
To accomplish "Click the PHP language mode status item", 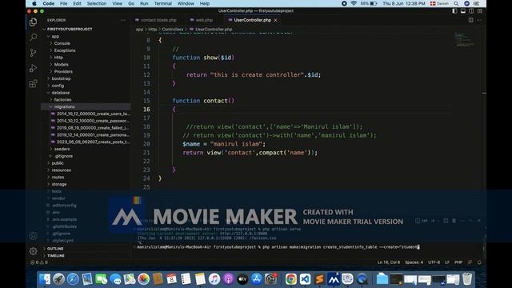I will (x=458, y=262).
